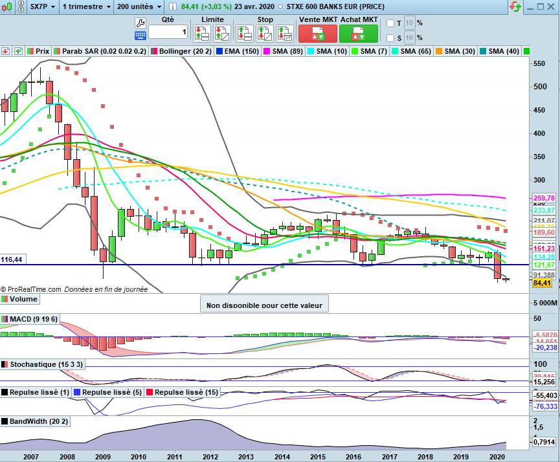The width and height of the screenshot is (560, 462).
Task: Open the wrench settings icon
Action: (x=140, y=23)
